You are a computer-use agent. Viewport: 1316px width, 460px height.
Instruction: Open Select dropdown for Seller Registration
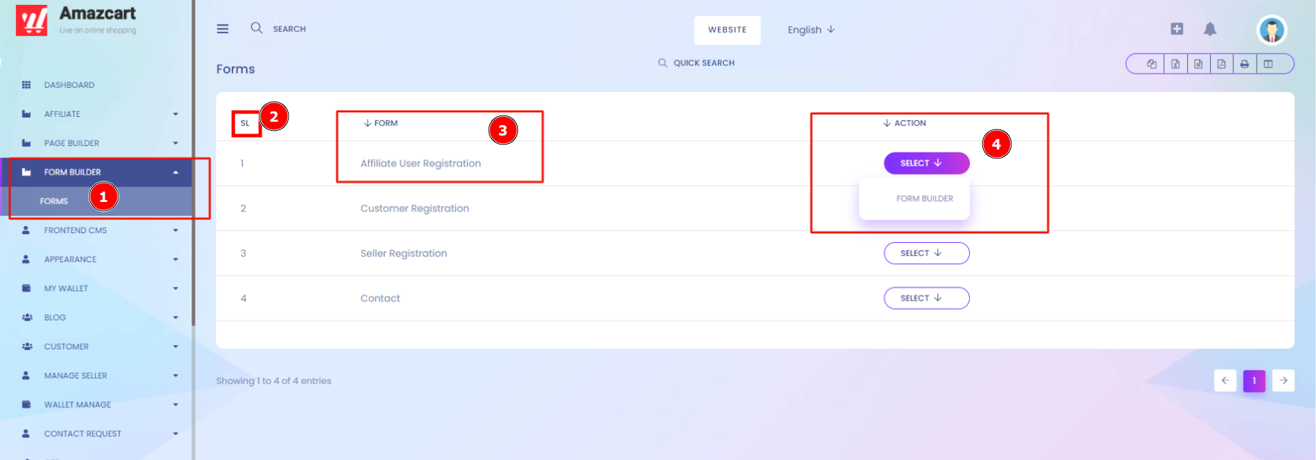point(926,253)
